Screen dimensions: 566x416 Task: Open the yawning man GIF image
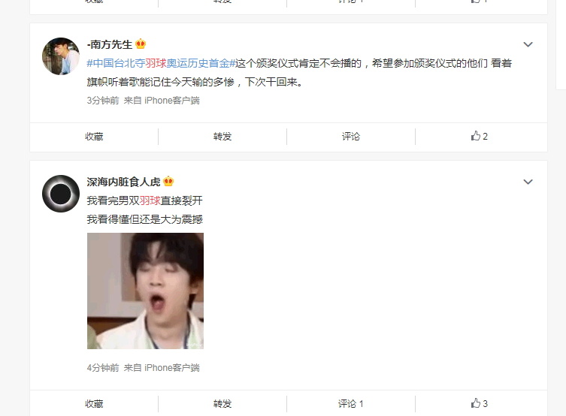146,291
